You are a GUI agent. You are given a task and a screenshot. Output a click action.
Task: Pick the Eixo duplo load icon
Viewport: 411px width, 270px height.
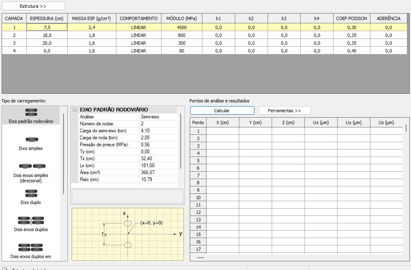pos(31,193)
